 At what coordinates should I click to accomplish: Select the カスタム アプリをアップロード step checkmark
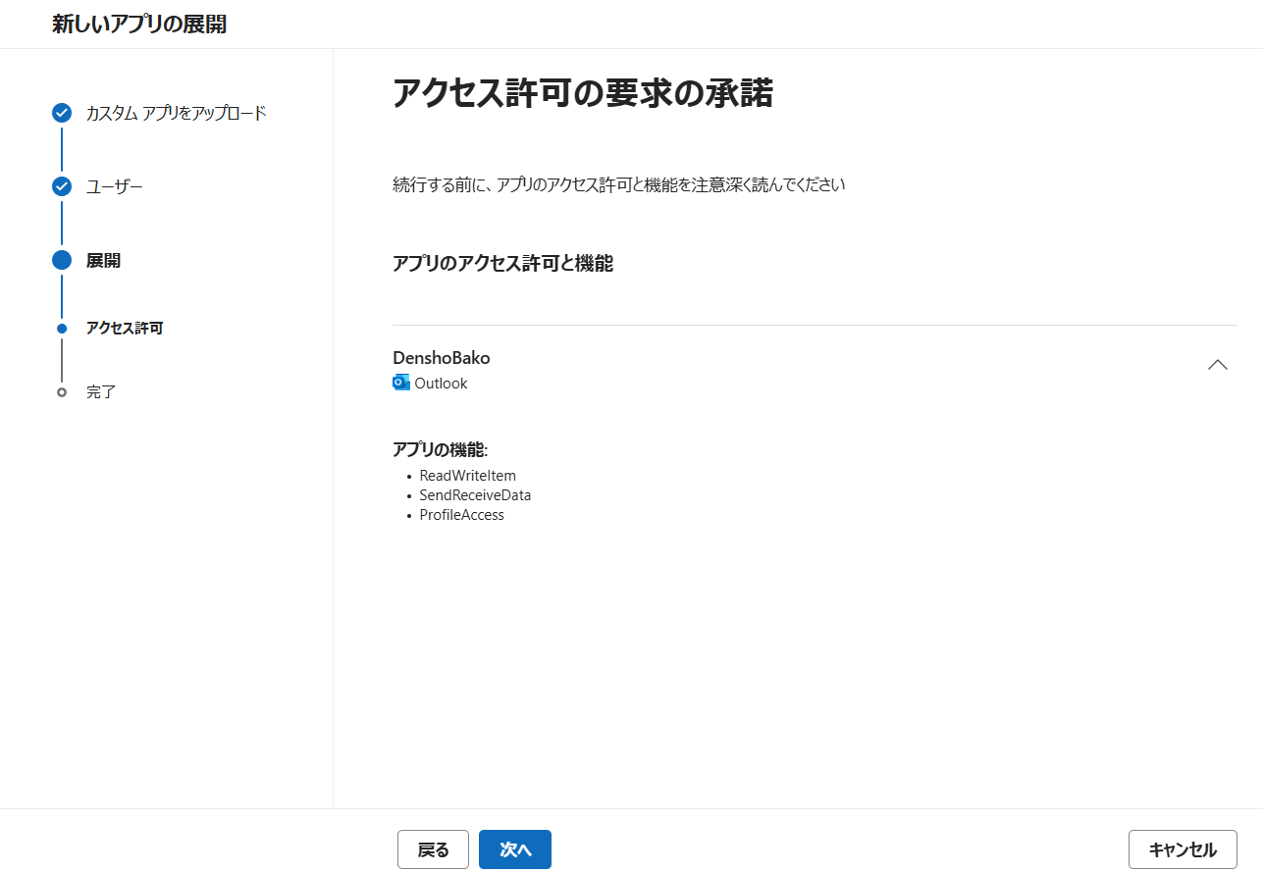[x=62, y=113]
